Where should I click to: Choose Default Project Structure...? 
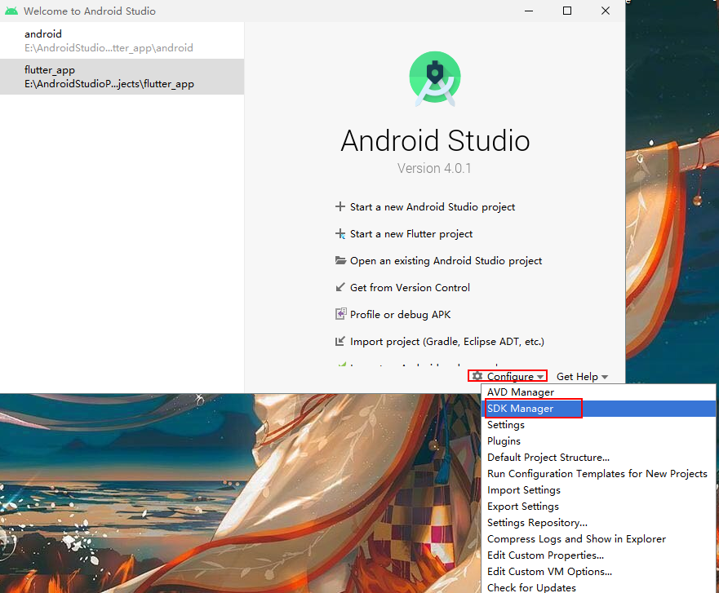[598, 458]
